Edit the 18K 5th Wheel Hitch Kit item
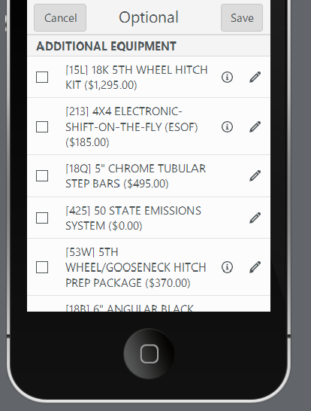The height and width of the screenshot is (411, 311). click(x=255, y=77)
